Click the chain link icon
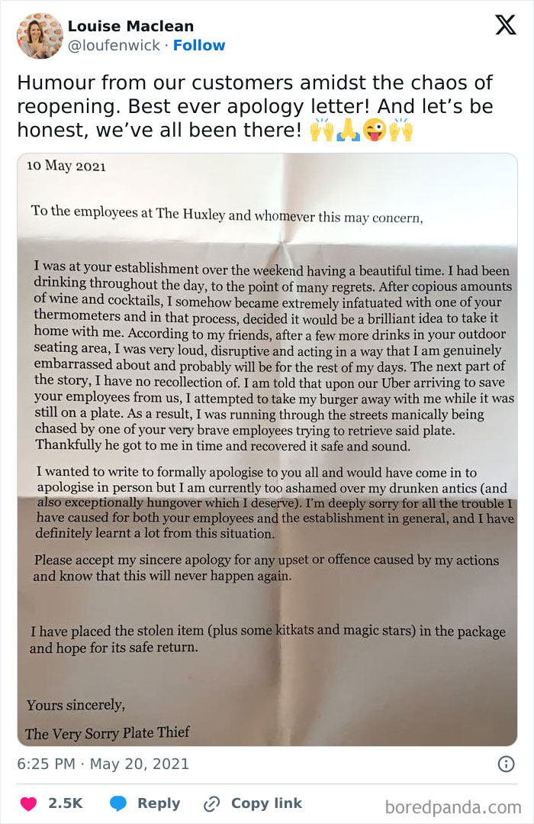Screen dimensions: 534x824 click(212, 803)
